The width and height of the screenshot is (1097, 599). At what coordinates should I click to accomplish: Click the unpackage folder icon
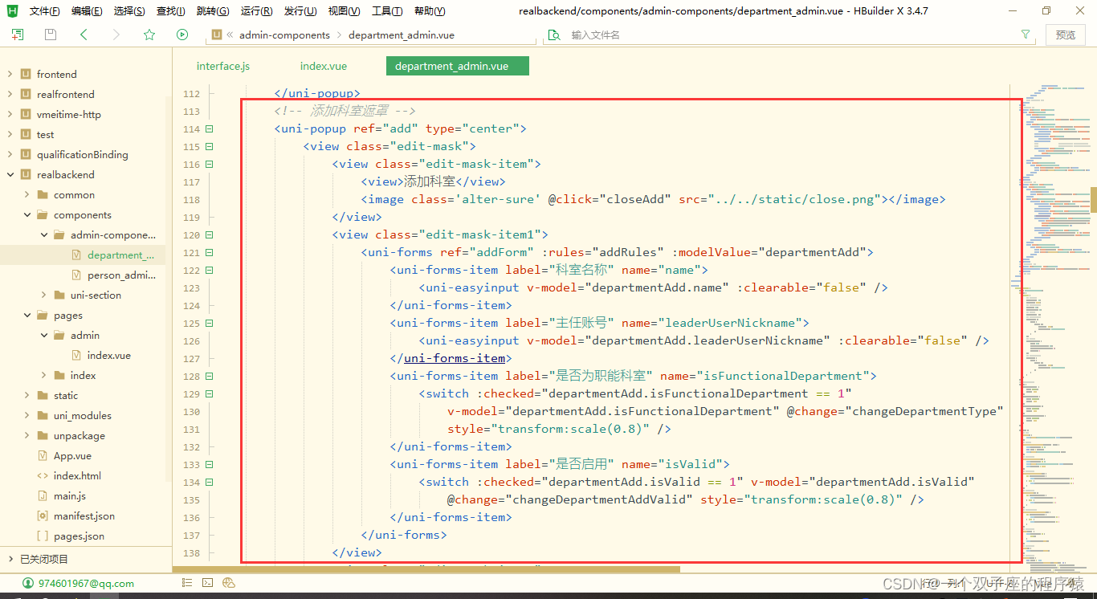(x=43, y=435)
